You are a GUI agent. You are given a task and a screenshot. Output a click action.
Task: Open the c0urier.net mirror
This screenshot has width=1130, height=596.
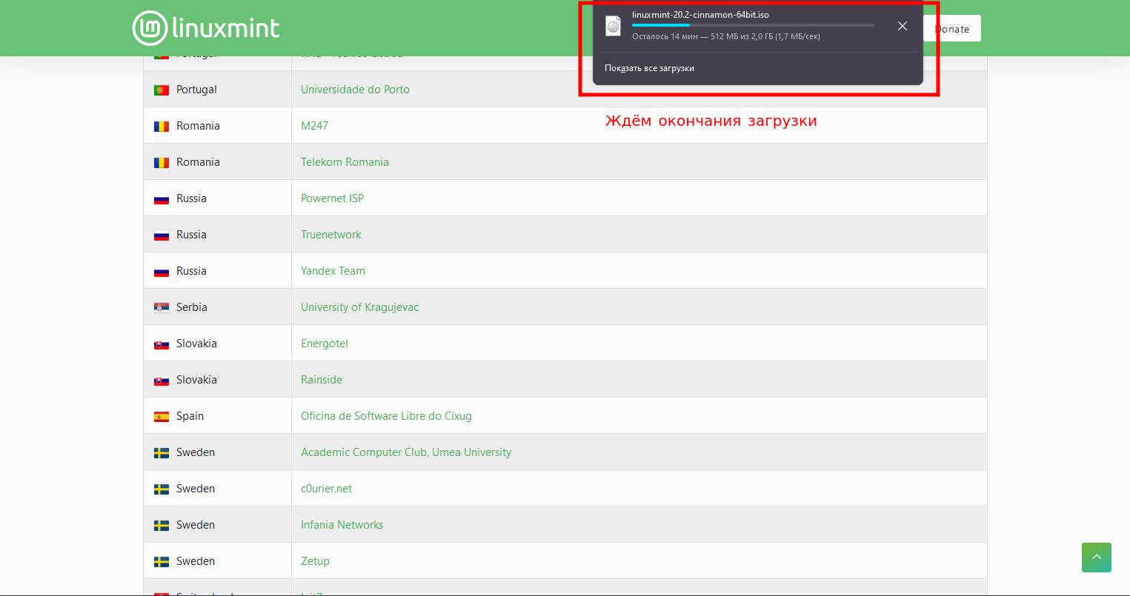(326, 489)
